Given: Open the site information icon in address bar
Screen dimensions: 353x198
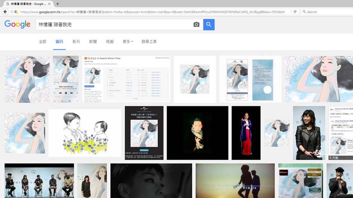Looking at the screenshot, I should 12,12.
